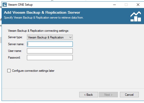This screenshot has height=103, width=144.
Task: Click the Veeam chart logo in the header
Action: click(x=136, y=16)
